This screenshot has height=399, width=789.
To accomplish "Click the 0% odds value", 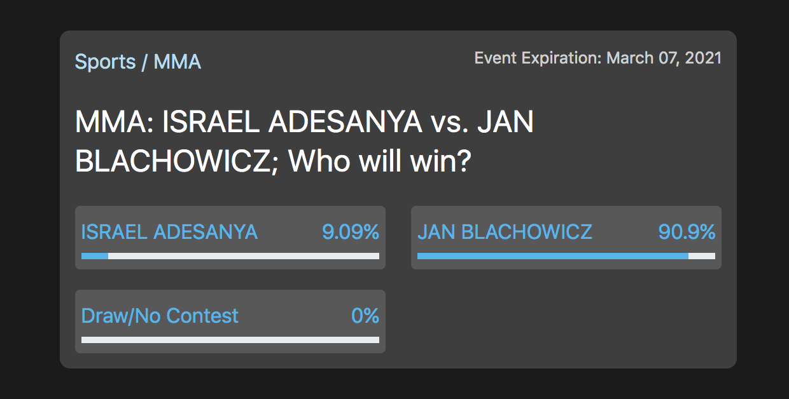I will pos(365,316).
